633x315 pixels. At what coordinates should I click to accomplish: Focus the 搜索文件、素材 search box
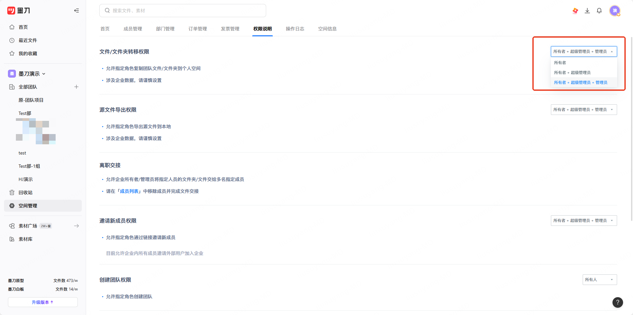183,11
